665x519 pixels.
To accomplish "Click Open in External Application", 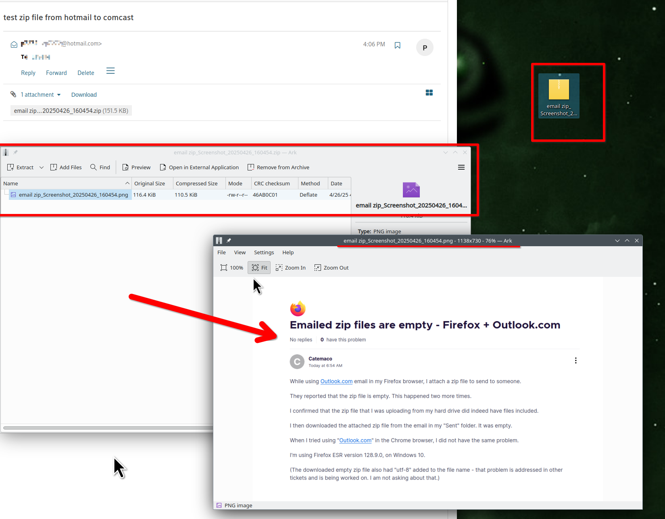I will [199, 167].
